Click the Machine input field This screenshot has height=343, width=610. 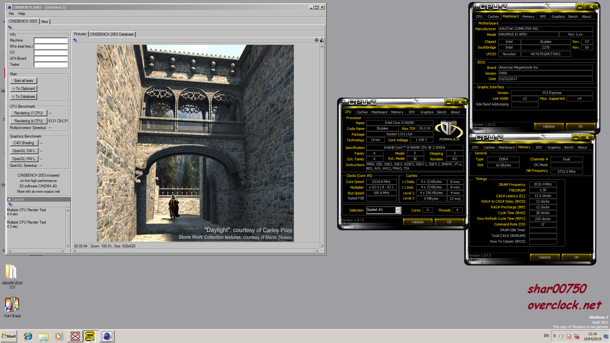click(51, 40)
